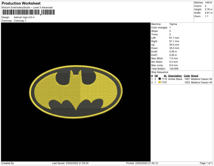This screenshot has height=166, width=214.
Task: Click the Down value '35.0 mm'
Action: point(174,48)
